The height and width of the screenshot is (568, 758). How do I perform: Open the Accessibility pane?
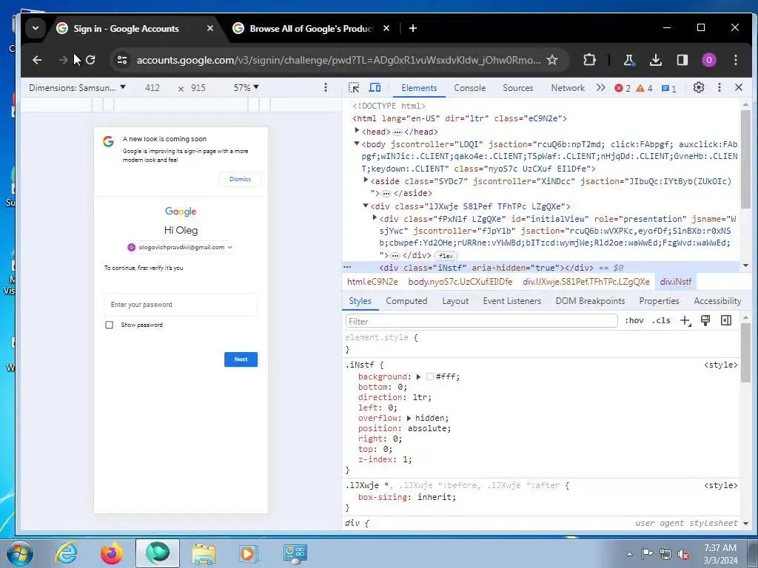[x=717, y=301]
